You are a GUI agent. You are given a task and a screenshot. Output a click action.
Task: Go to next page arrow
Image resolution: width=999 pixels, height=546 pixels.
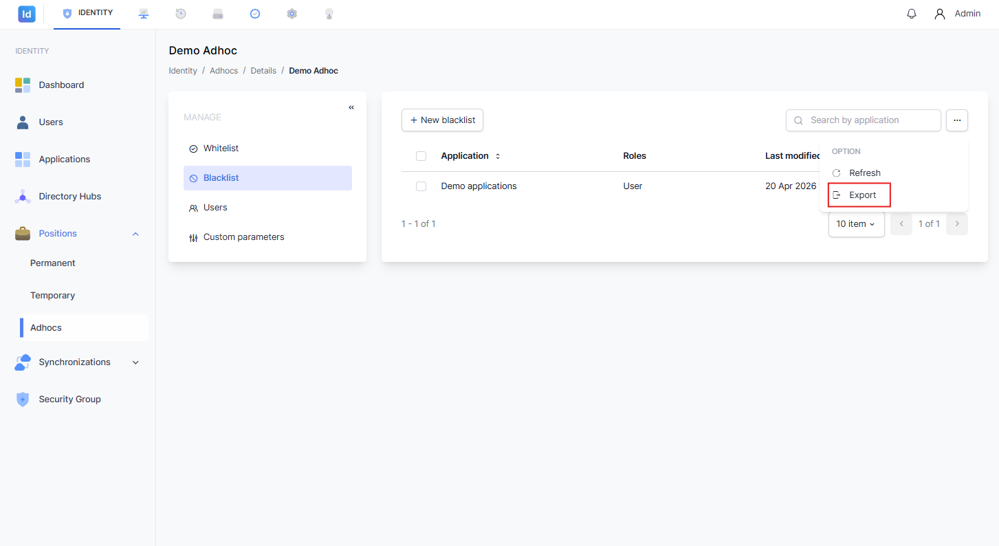tap(957, 224)
